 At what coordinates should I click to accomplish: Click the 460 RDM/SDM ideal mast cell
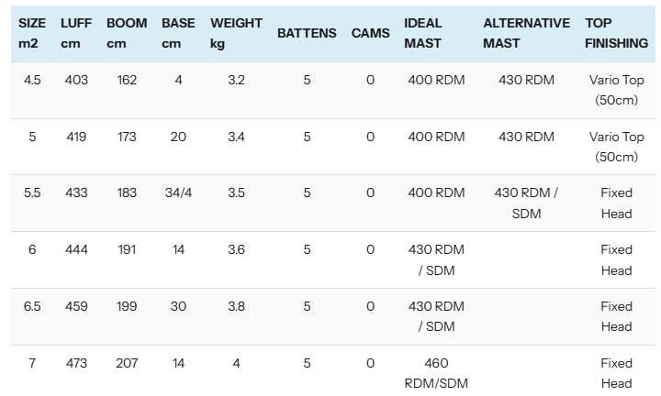(436, 373)
